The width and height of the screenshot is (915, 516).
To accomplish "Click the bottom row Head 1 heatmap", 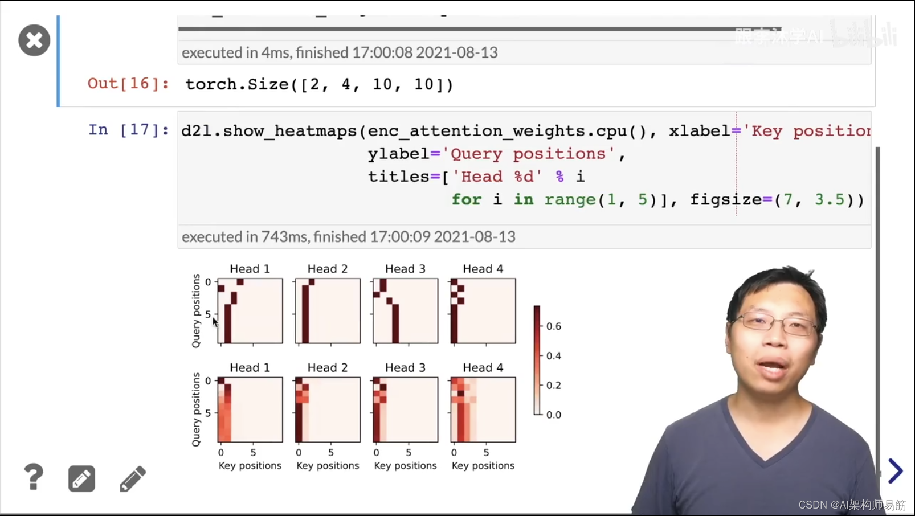I will point(250,409).
